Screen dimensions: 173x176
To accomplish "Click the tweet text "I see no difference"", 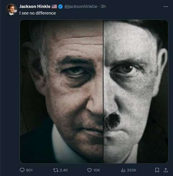I will click(38, 13).
